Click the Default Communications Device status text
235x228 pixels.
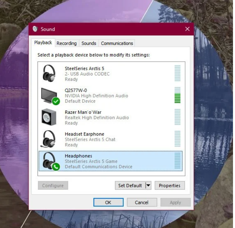99,167
